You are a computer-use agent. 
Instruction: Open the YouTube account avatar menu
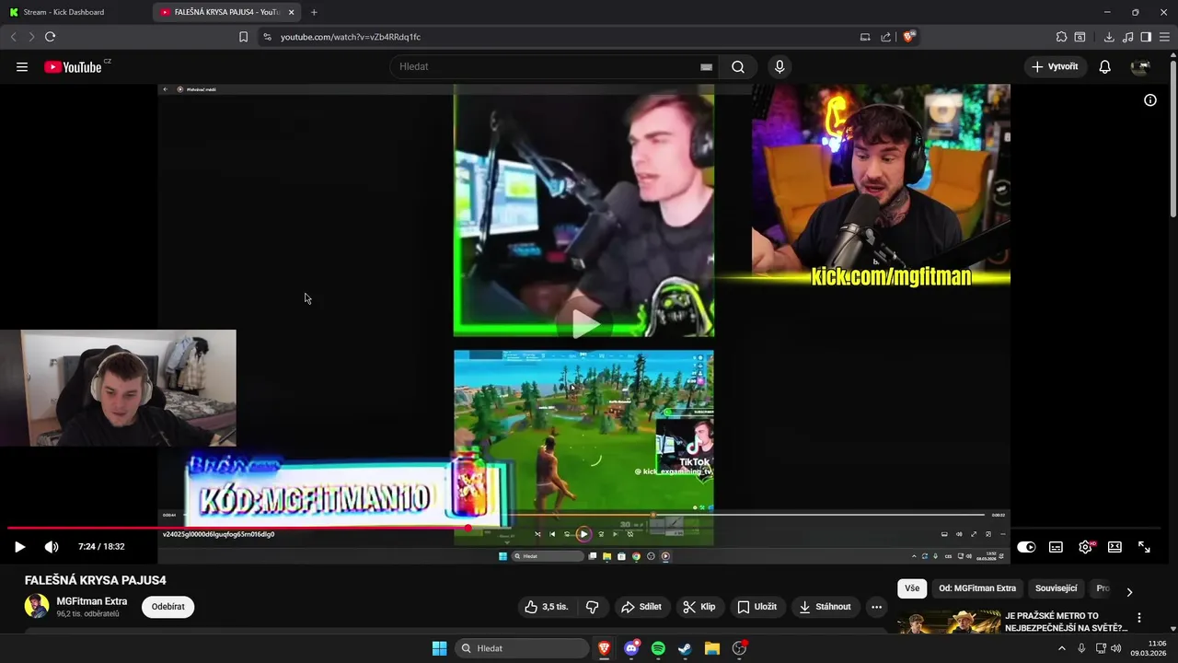[x=1140, y=66]
